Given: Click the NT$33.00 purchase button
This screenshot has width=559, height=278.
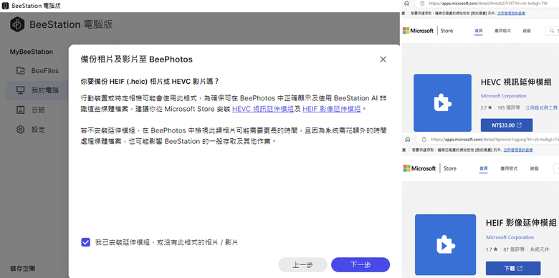Looking at the screenshot, I should click(507, 125).
